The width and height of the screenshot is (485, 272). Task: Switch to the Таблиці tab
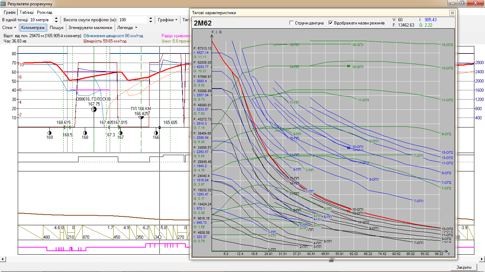[27, 12]
